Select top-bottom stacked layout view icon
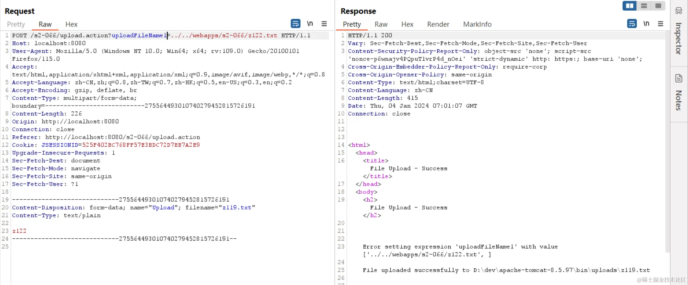This screenshot has width=688, height=285. point(644,6)
